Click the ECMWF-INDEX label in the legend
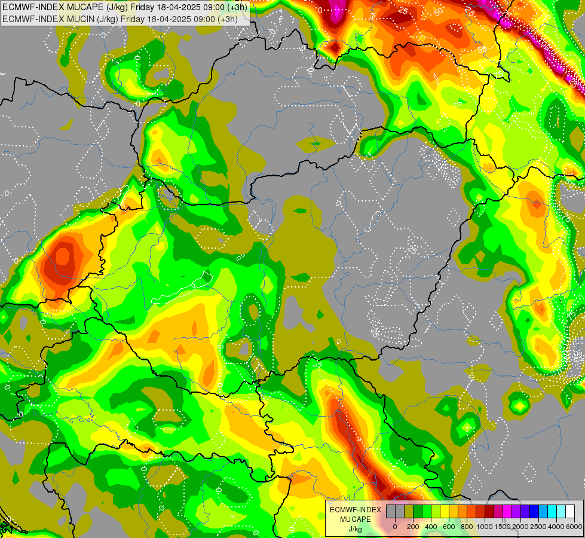Image resolution: width=585 pixels, height=538 pixels. (x=356, y=510)
